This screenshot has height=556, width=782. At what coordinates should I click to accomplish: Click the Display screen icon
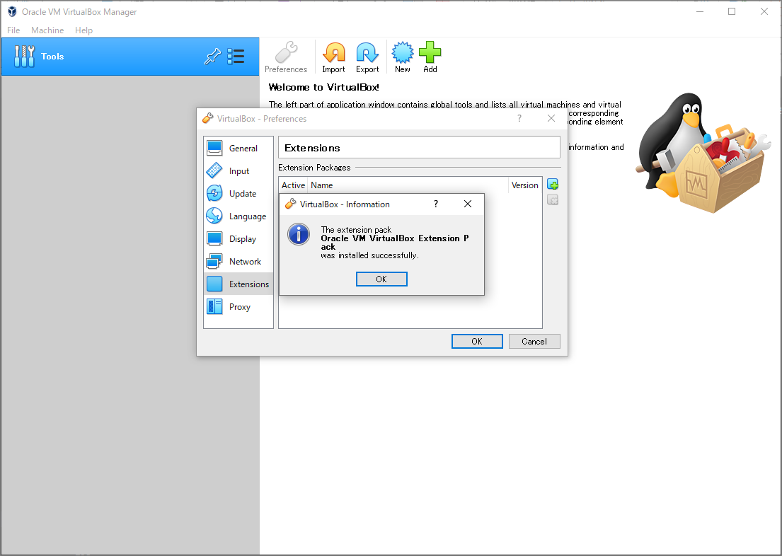pyautogui.click(x=214, y=239)
